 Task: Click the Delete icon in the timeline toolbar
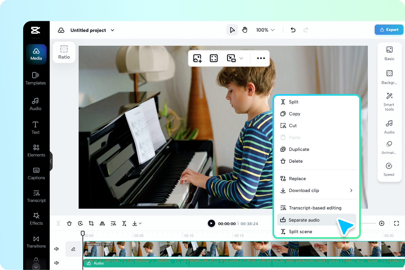69,223
